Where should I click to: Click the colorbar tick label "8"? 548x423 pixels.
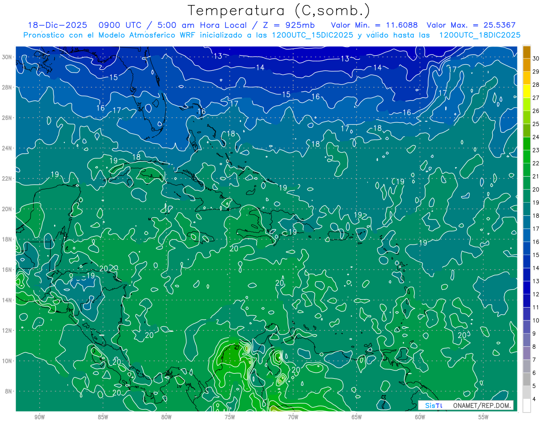(535, 347)
